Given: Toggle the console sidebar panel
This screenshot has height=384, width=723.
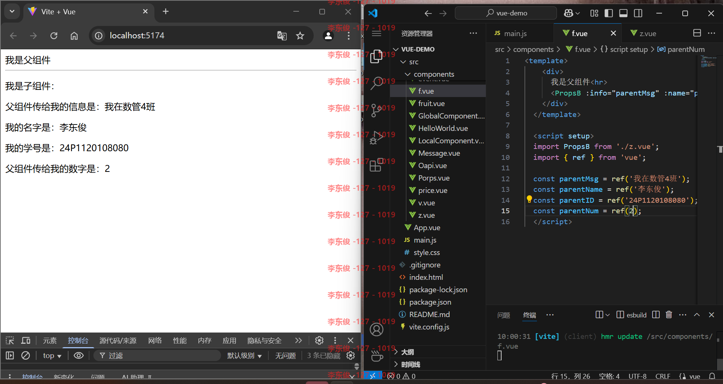Looking at the screenshot, I should coord(10,355).
